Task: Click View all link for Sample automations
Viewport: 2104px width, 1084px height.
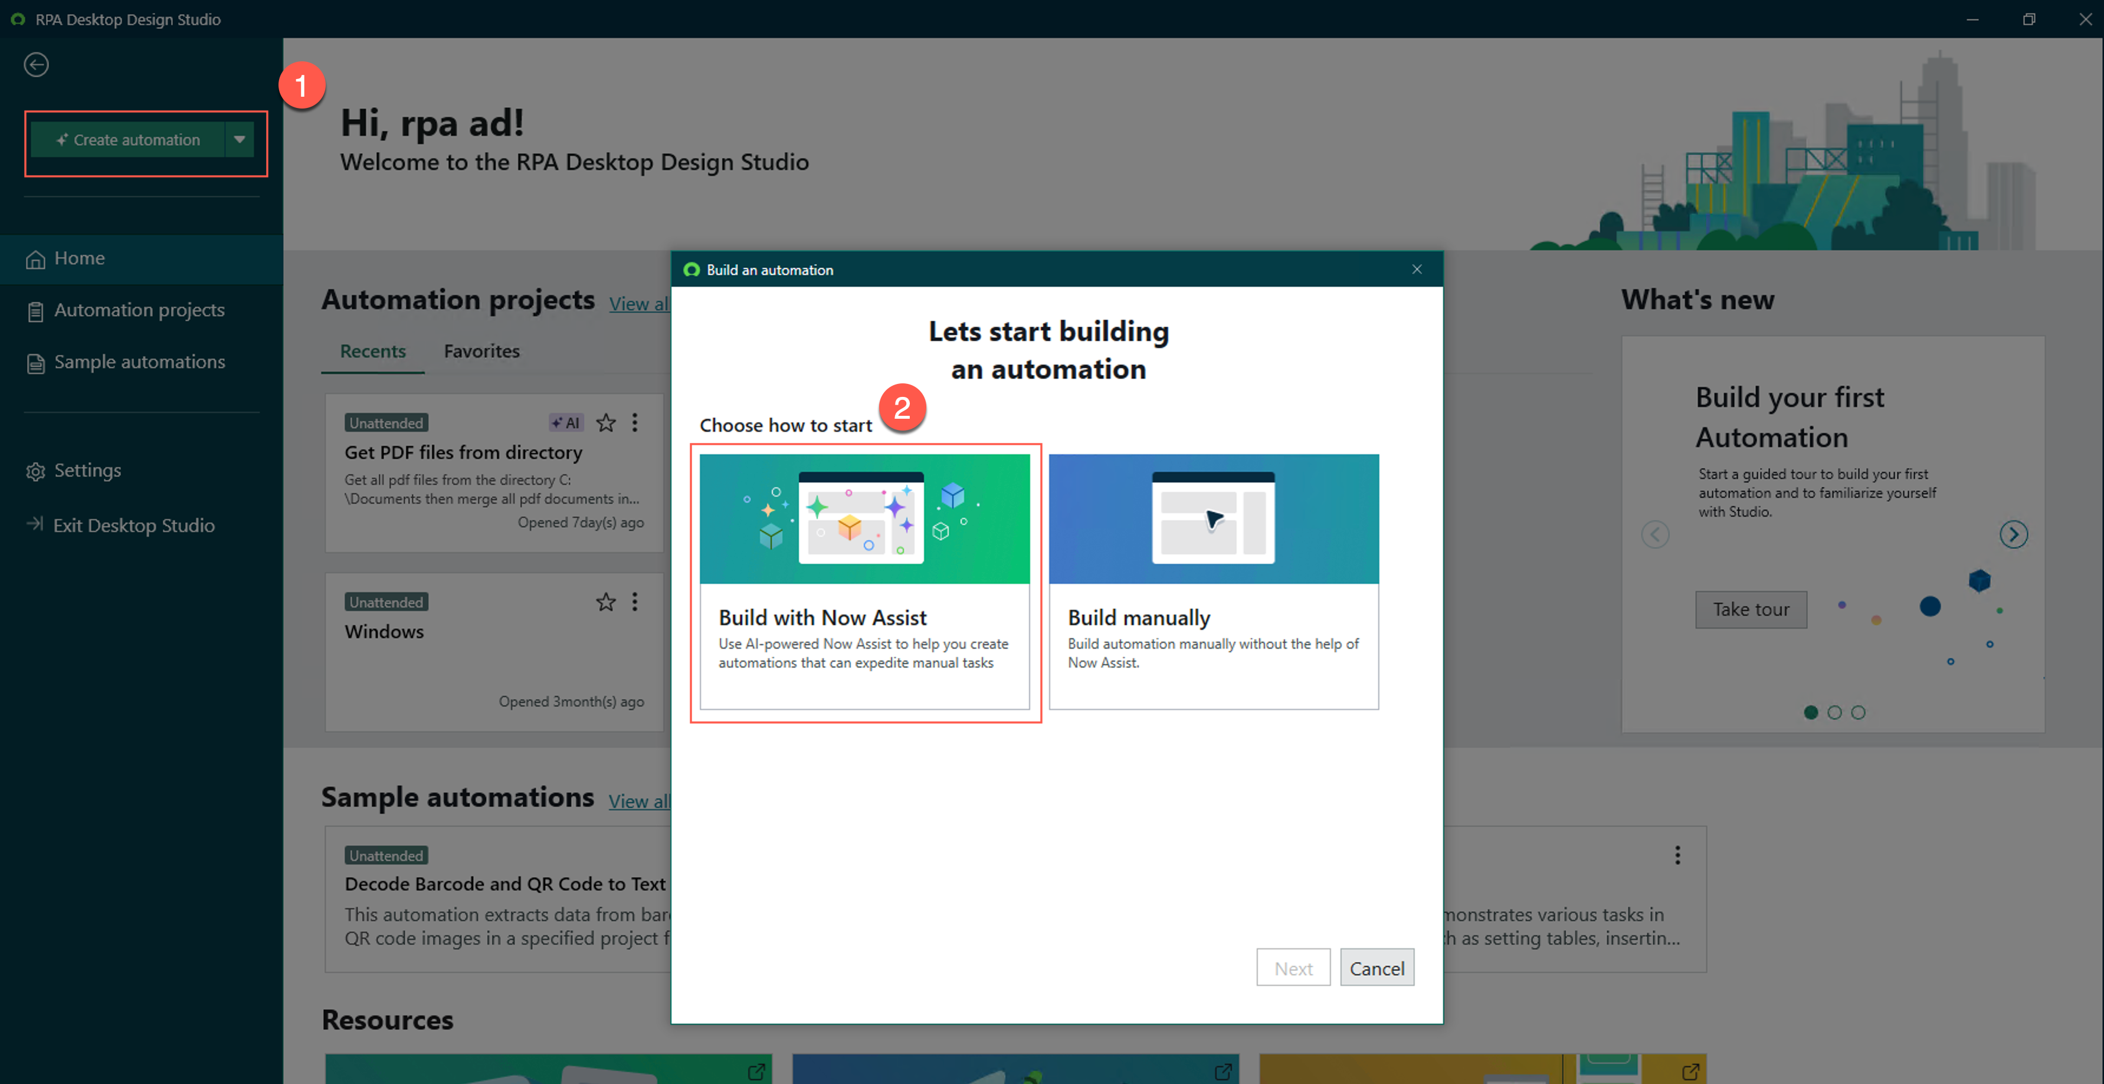Action: (640, 801)
